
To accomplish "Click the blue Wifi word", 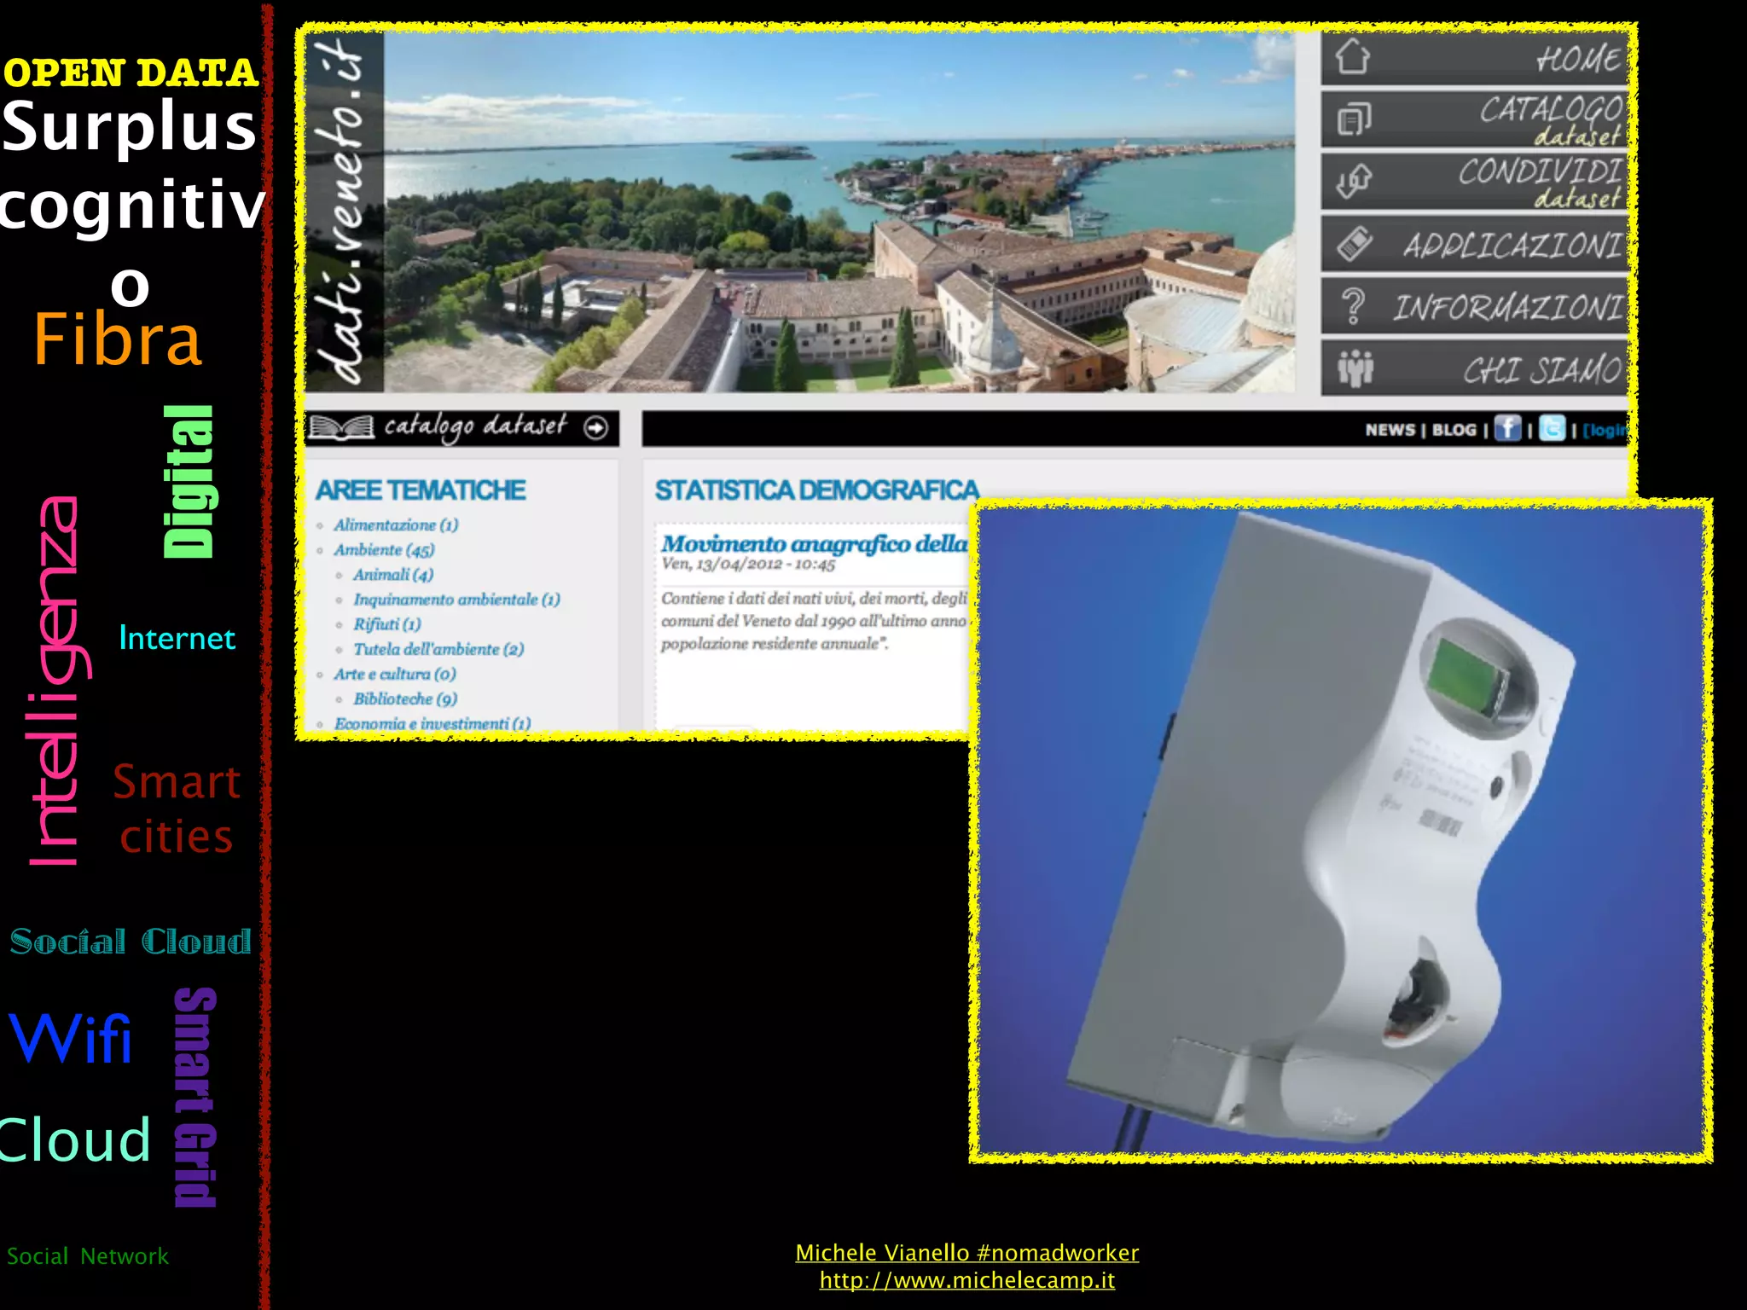I will (70, 1038).
